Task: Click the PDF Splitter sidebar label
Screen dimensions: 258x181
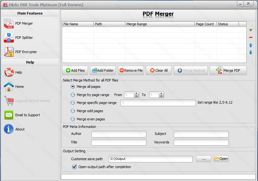Action: (x=24, y=38)
